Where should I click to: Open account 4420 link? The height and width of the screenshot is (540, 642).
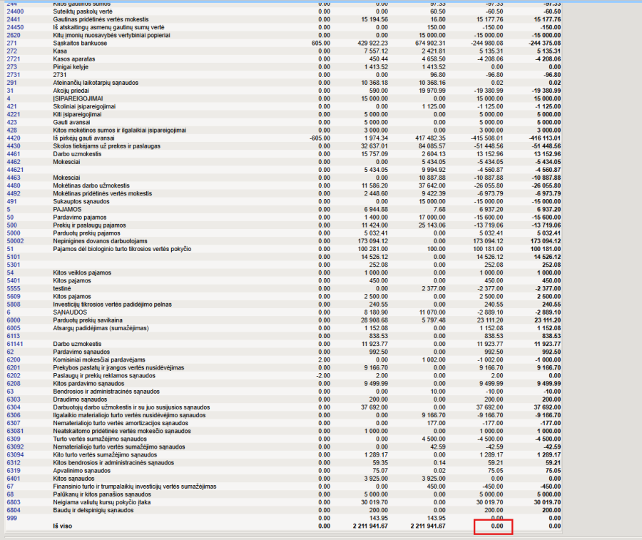coord(13,138)
